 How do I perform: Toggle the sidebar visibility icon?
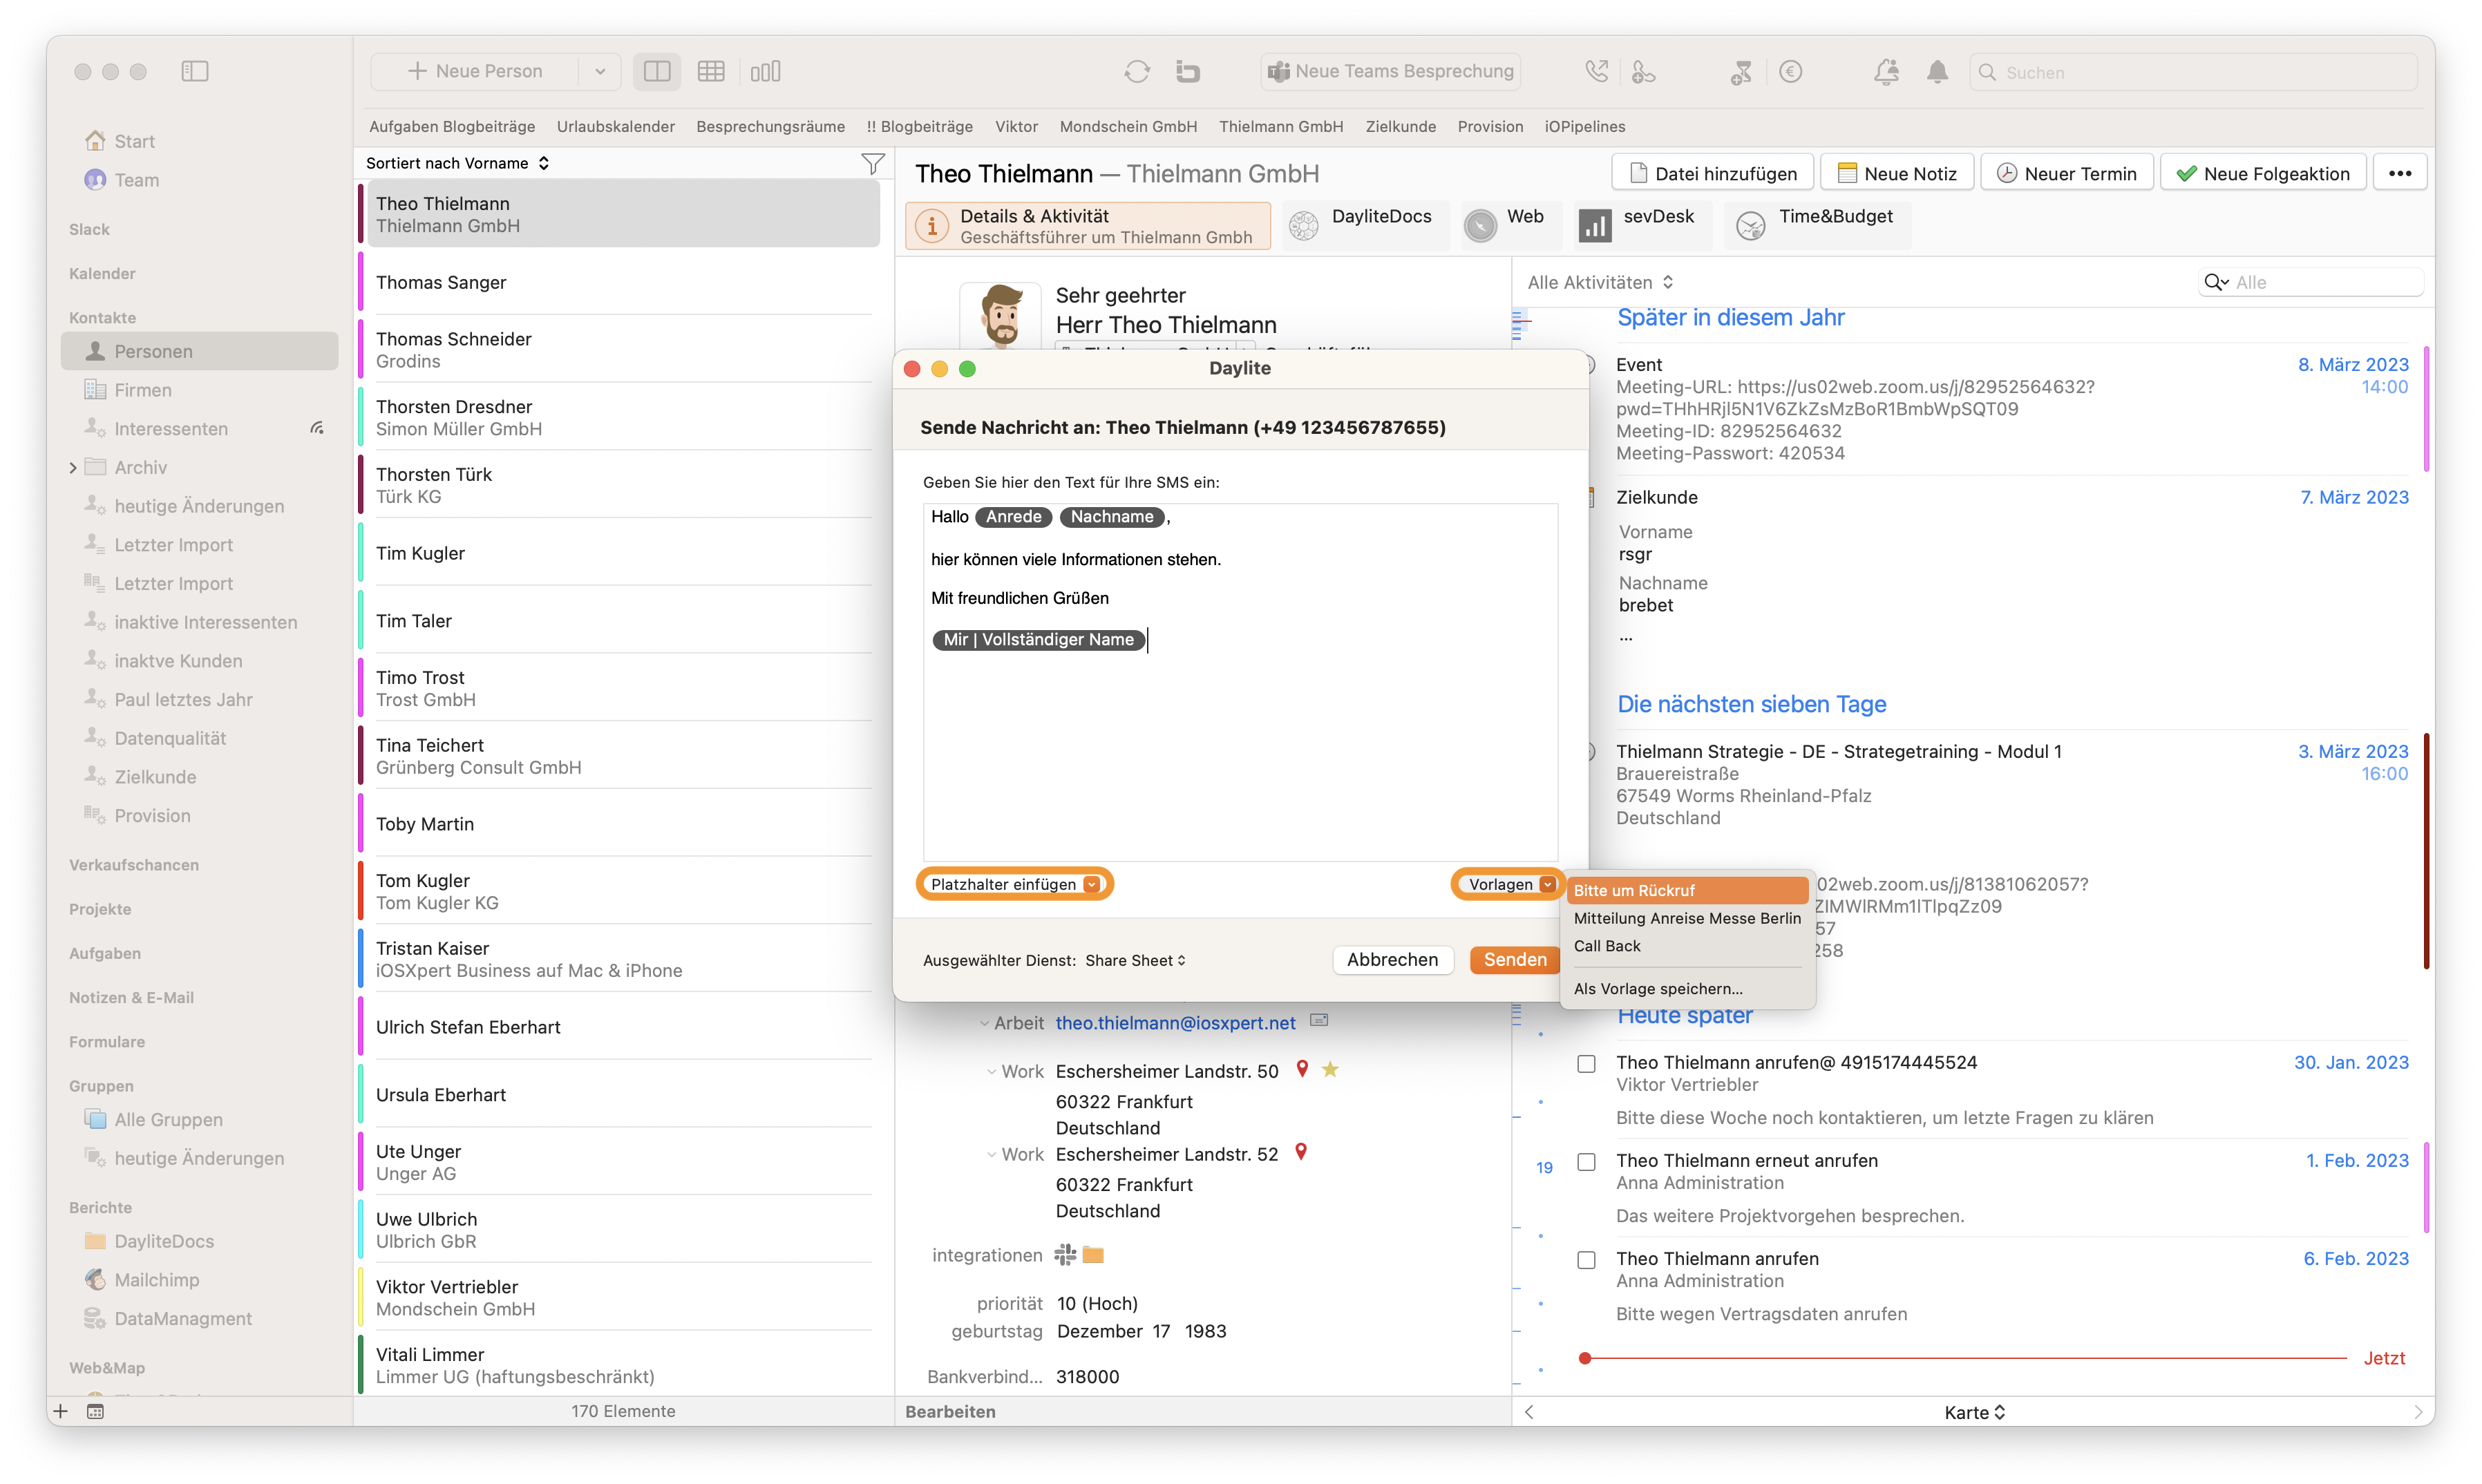[195, 71]
